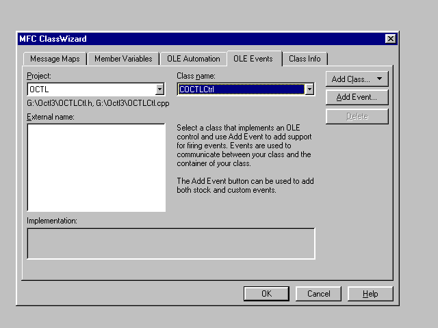Screen dimensions: 438x328
Task: Click the OLE Events tab
Action: 253,58
